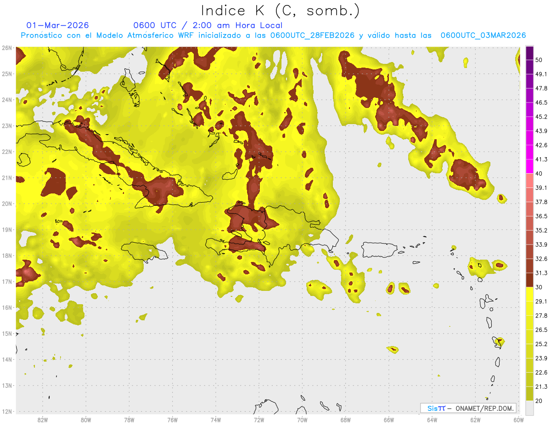The image size is (551, 426).
Task: Click the initialization time "0600UTC_28FEB2026"
Action: 312,35
